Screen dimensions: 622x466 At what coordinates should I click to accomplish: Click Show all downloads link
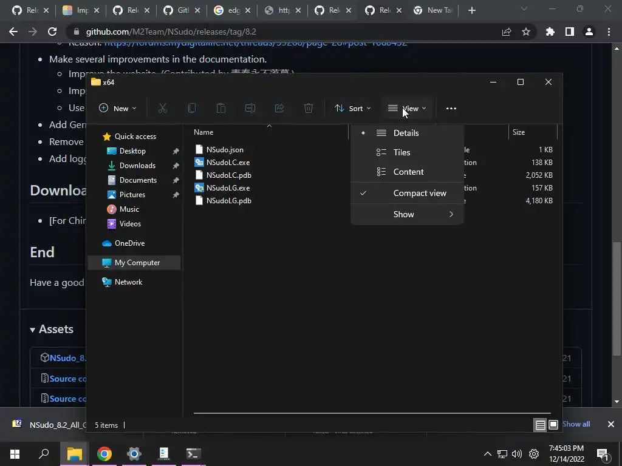point(576,424)
